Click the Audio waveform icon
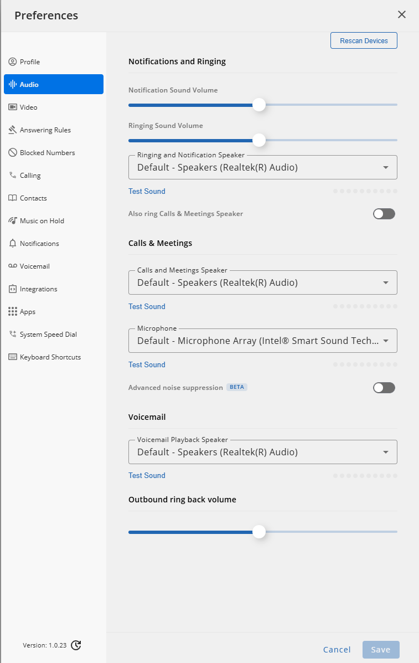The height and width of the screenshot is (663, 419). (13, 84)
